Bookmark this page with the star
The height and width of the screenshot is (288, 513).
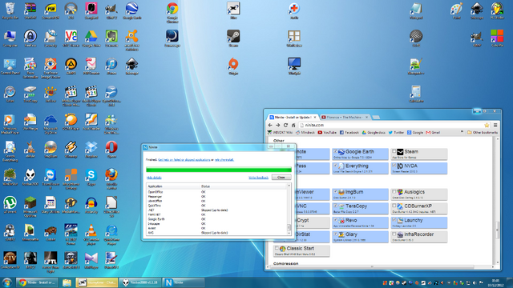487,125
